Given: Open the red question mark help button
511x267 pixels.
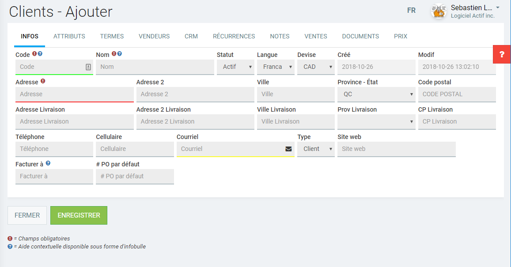Looking at the screenshot, I should click(x=502, y=54).
